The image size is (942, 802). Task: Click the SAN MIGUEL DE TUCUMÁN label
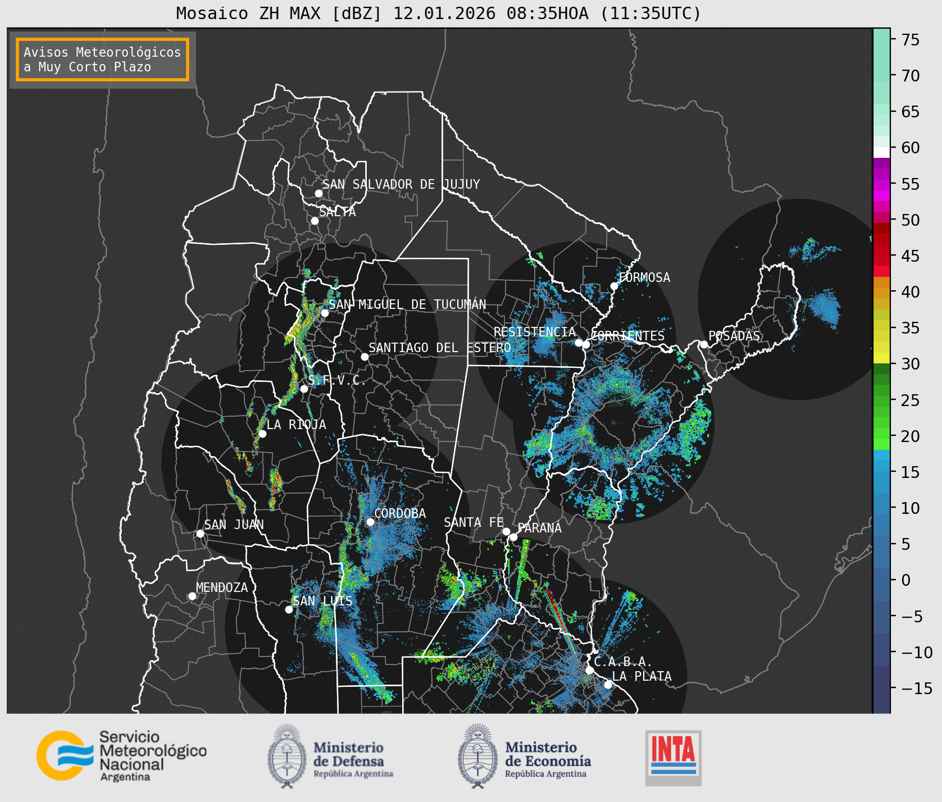click(407, 304)
